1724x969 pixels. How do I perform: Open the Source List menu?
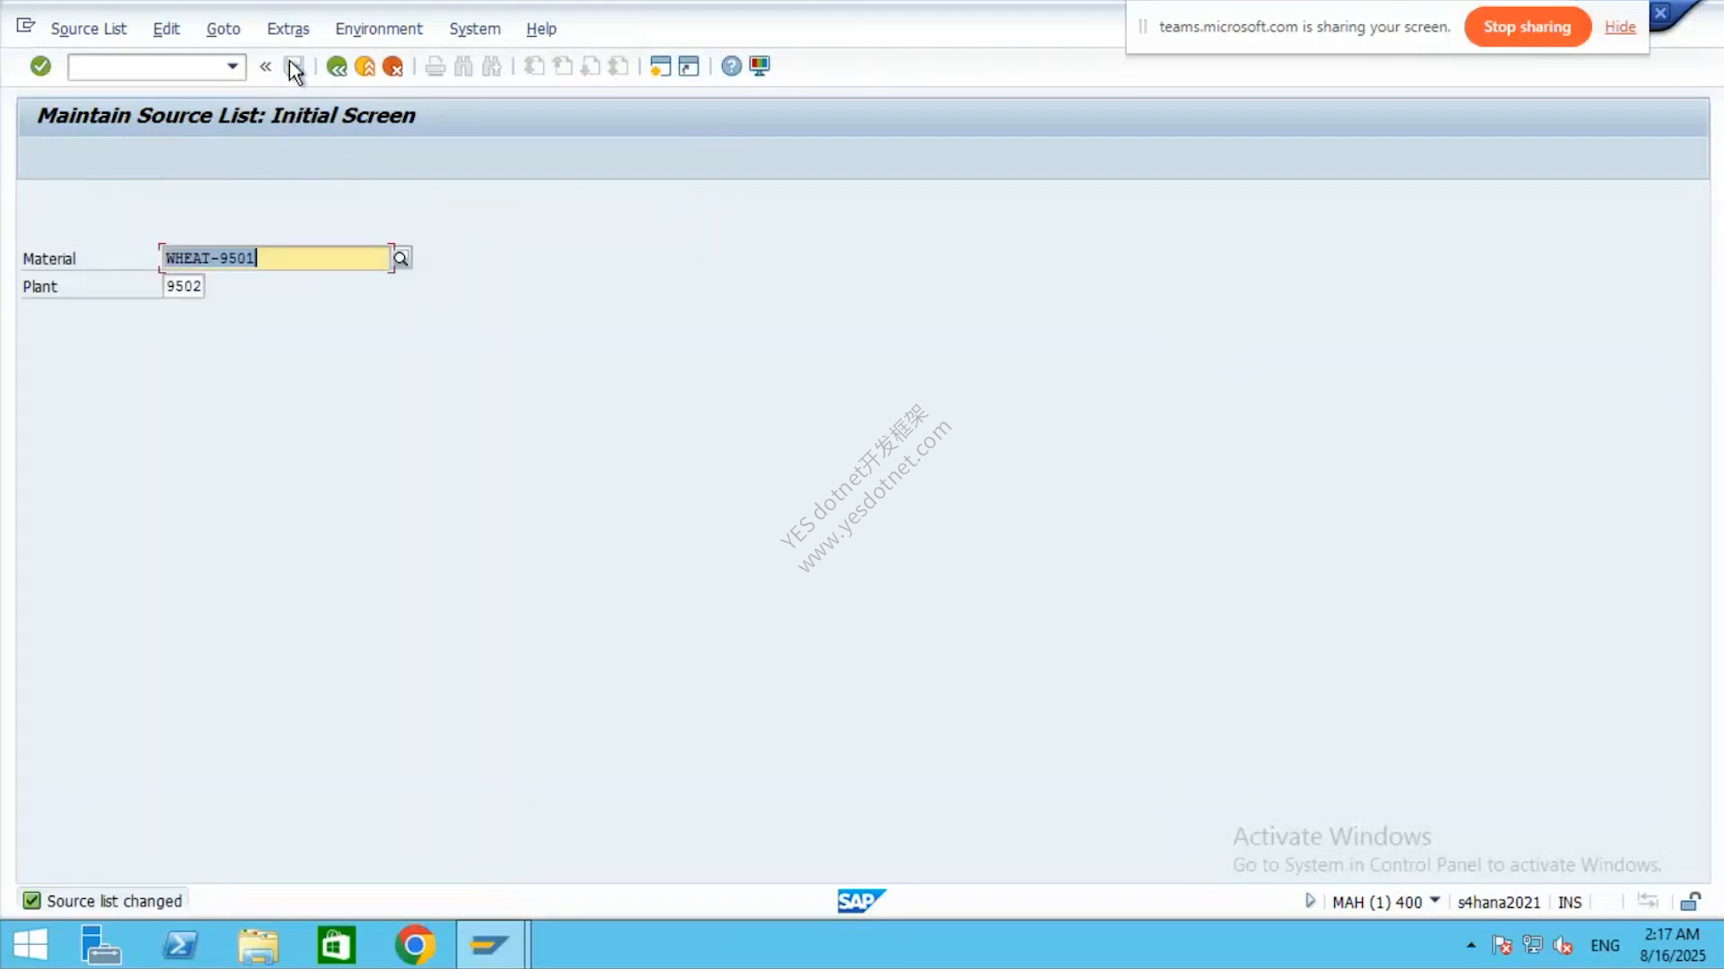click(89, 29)
